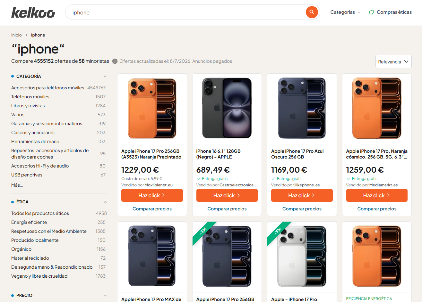The width and height of the screenshot is (422, 302).
Task: Go to Inicio in the breadcrumb
Action: coord(16,35)
